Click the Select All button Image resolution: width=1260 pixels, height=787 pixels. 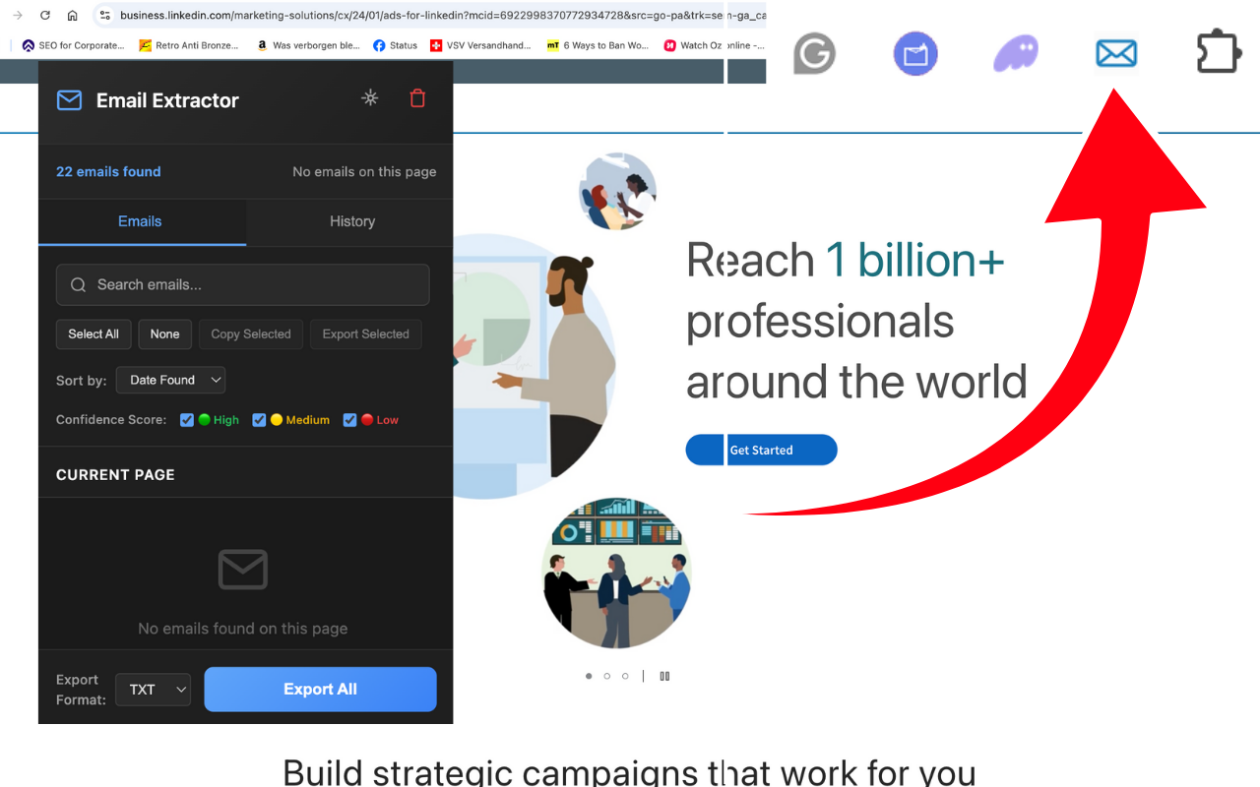(94, 334)
